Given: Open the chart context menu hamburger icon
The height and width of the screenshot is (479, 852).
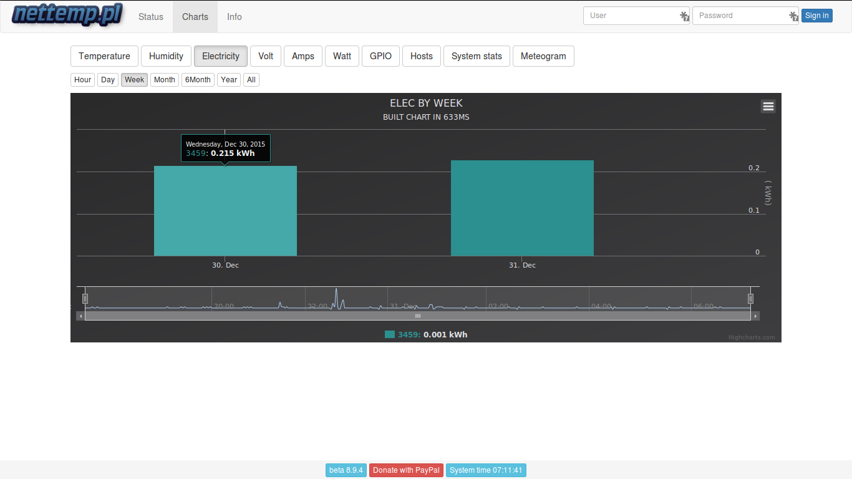Looking at the screenshot, I should [768, 106].
